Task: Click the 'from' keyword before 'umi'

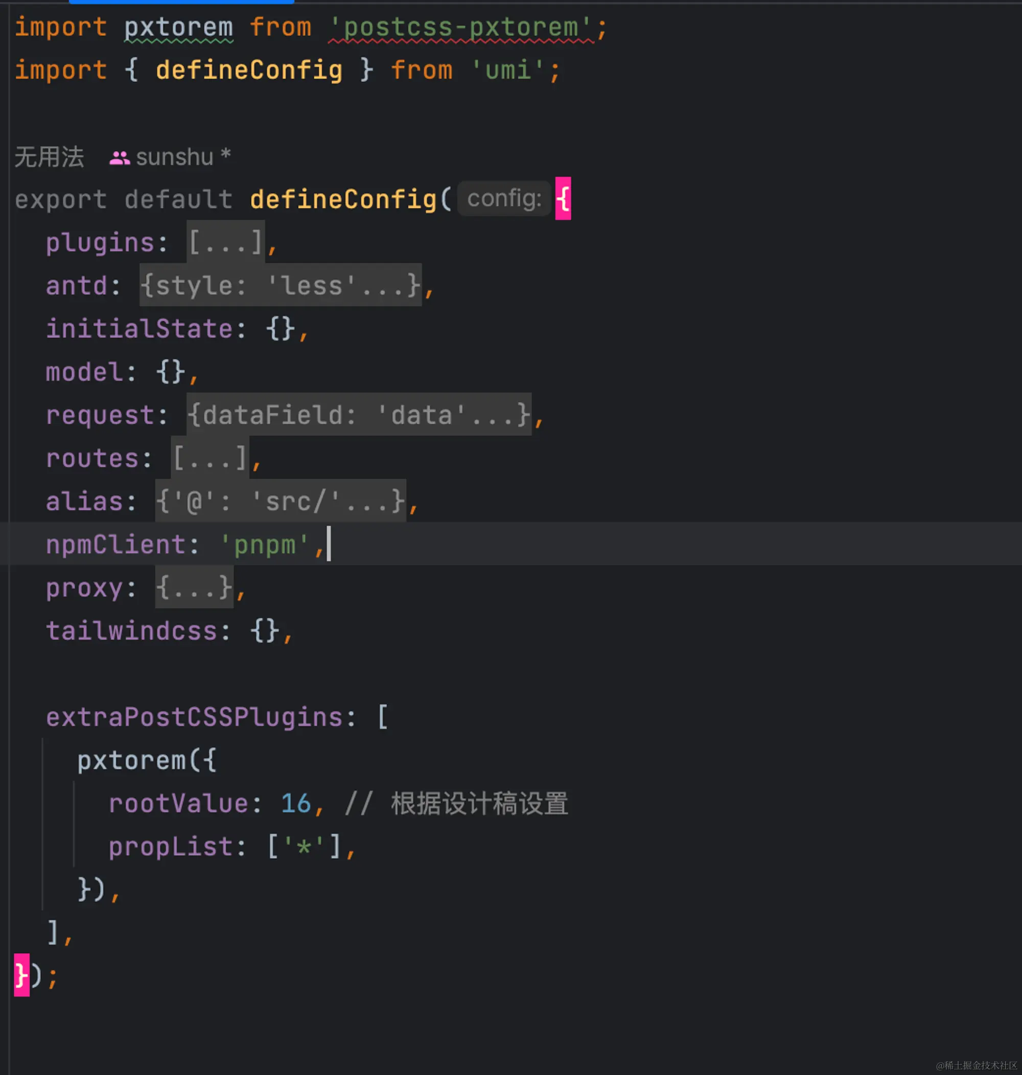Action: pos(422,70)
